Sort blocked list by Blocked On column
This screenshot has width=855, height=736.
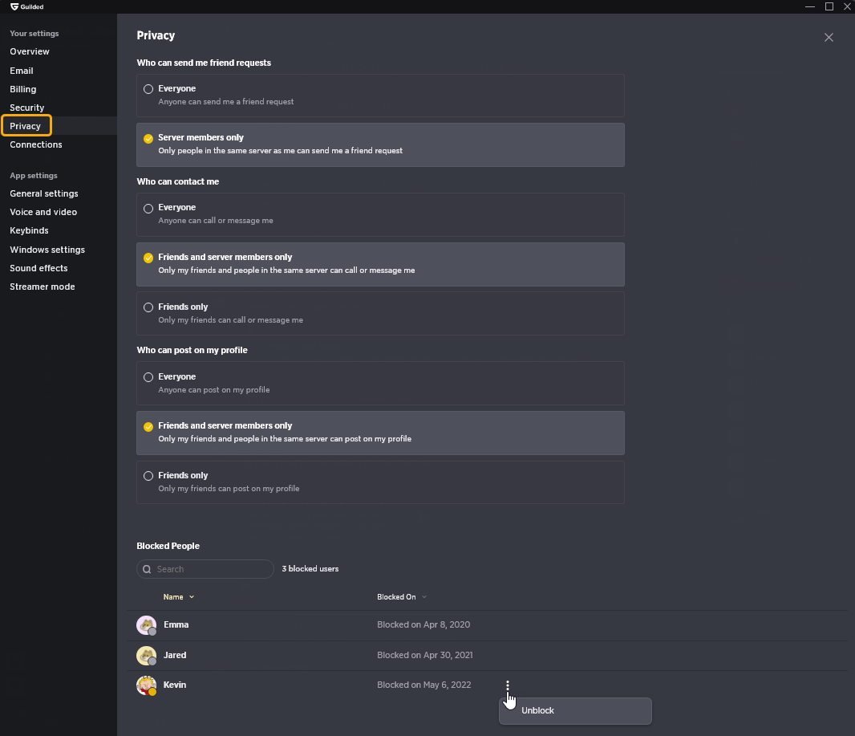pyautogui.click(x=402, y=597)
